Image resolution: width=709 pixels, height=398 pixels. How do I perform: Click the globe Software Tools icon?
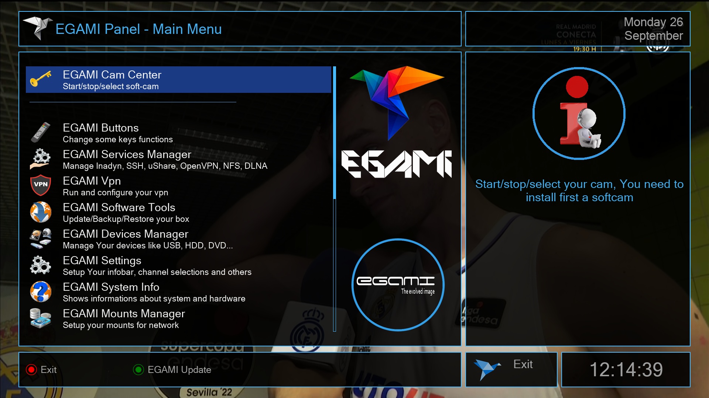41,212
